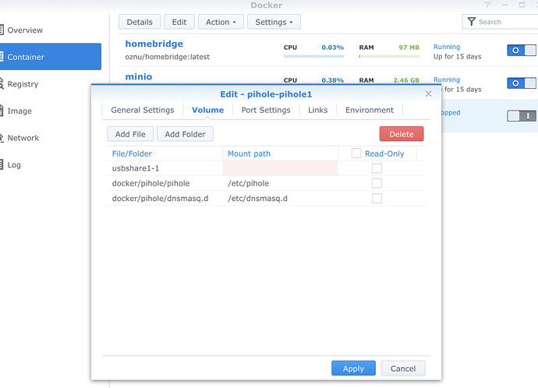This screenshot has width=538, height=388.
Task: Click the red Delete button
Action: click(x=402, y=134)
